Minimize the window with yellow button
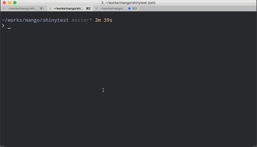This screenshot has height=147, width=257. coord(10,3)
